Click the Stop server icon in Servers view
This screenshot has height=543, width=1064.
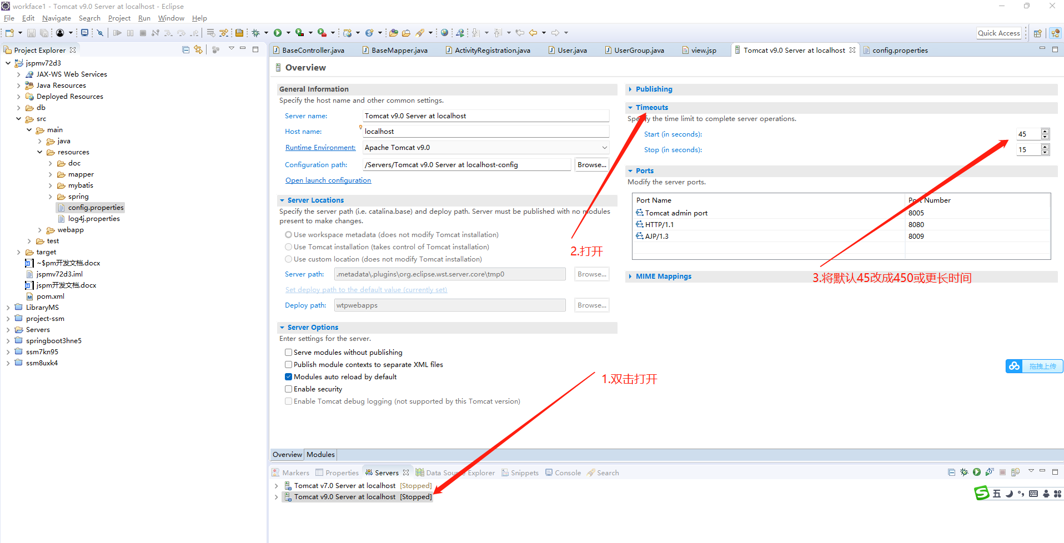[1002, 472]
